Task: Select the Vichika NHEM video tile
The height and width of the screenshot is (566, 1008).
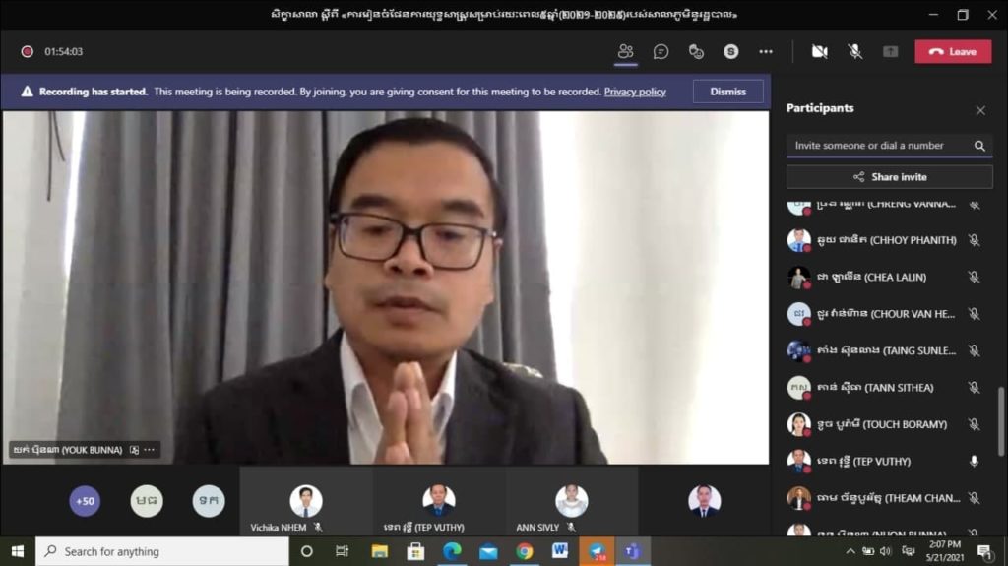Action: coord(306,502)
